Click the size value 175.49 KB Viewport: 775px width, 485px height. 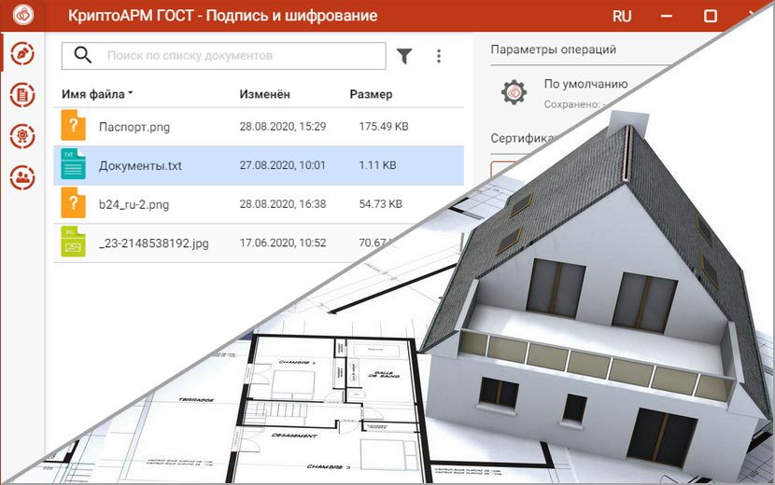(x=384, y=127)
